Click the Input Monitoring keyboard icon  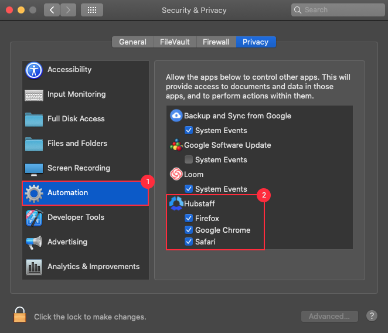point(34,96)
